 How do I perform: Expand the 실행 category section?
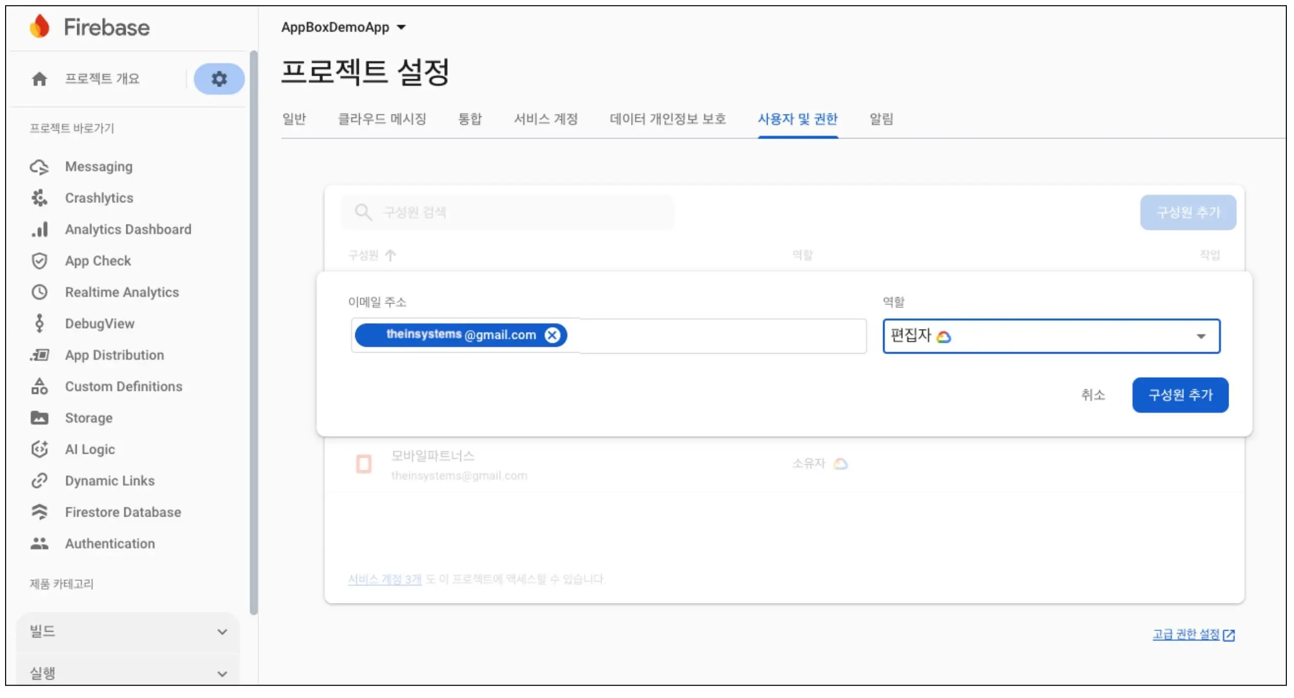coord(128,673)
